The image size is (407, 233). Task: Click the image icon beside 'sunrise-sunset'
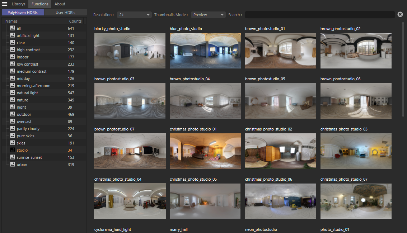pyautogui.click(x=13, y=157)
